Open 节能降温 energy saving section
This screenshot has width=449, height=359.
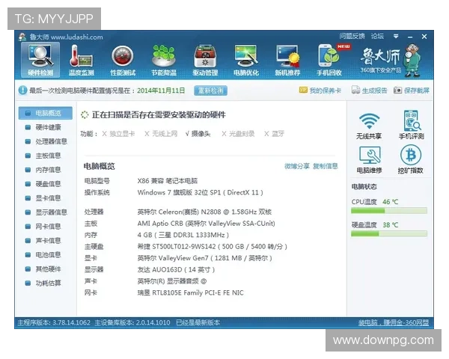click(x=164, y=60)
